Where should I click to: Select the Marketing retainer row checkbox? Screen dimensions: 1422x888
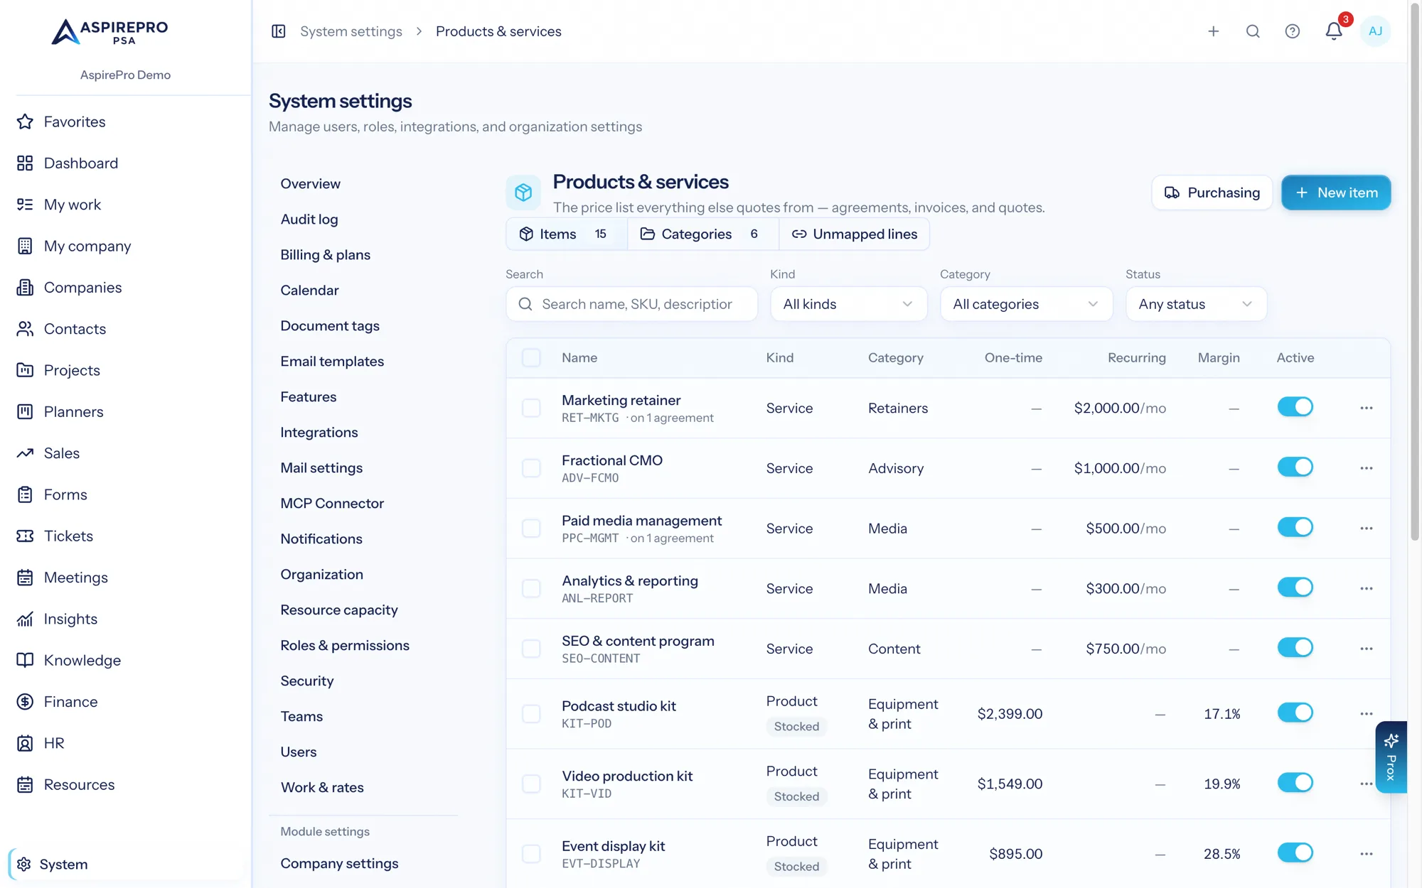coord(531,408)
